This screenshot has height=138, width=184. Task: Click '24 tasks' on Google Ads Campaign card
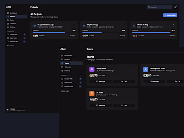tap(72, 36)
